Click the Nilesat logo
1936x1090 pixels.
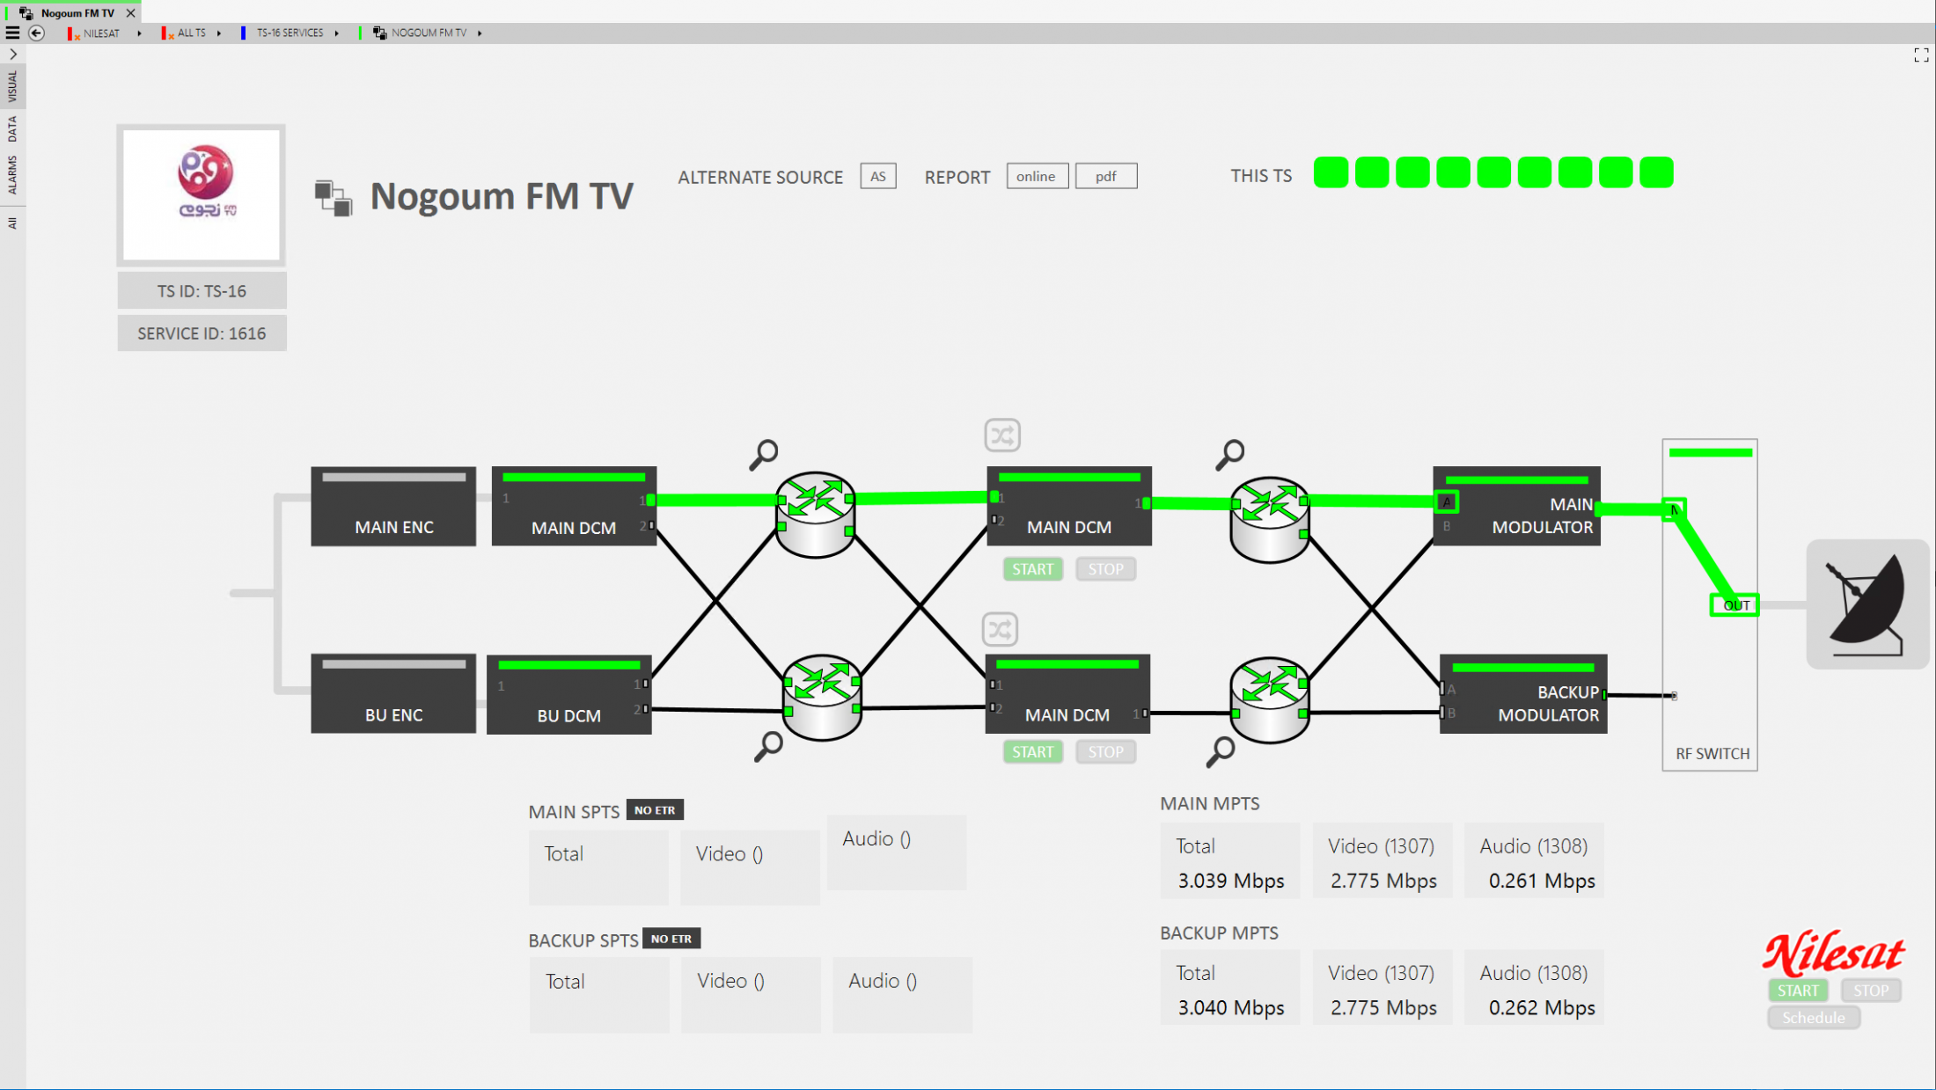[x=1834, y=953]
